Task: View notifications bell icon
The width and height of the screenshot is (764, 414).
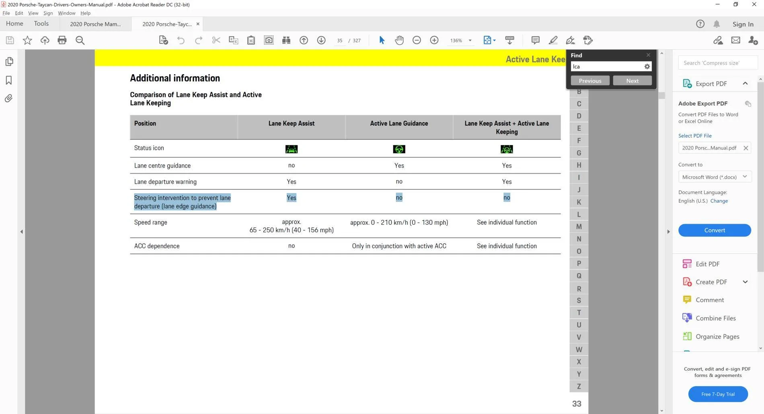Action: 717,24
